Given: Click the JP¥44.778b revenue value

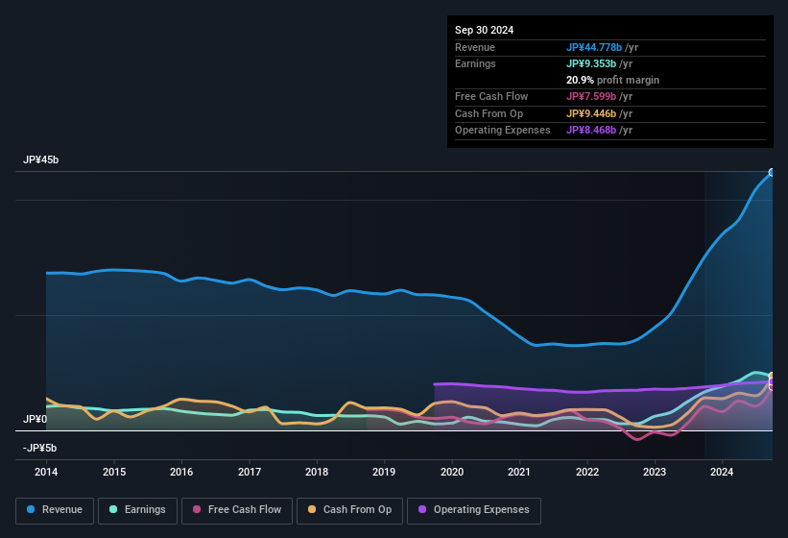Looking at the screenshot, I should [x=593, y=47].
